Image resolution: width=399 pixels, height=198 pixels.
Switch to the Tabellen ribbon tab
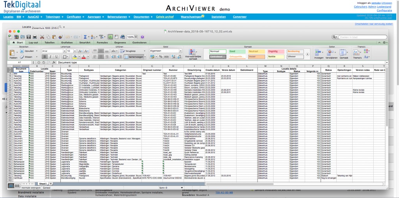[49, 42]
